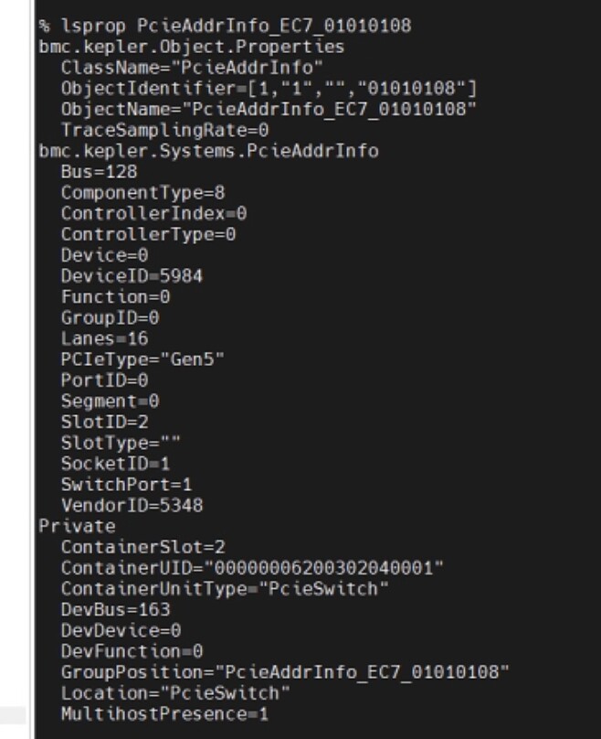The height and width of the screenshot is (739, 601).
Task: Click the lsprop command line
Action: pos(225,26)
